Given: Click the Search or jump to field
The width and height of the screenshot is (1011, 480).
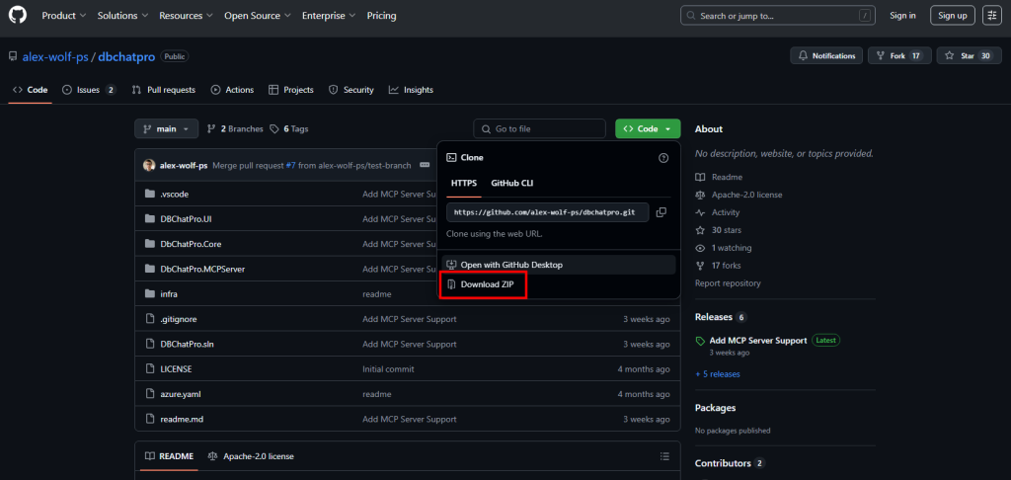Looking at the screenshot, I should tap(778, 16).
